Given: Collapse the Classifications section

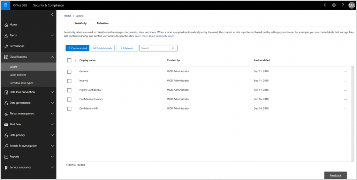Looking at the screenshot, I should (x=52, y=57).
